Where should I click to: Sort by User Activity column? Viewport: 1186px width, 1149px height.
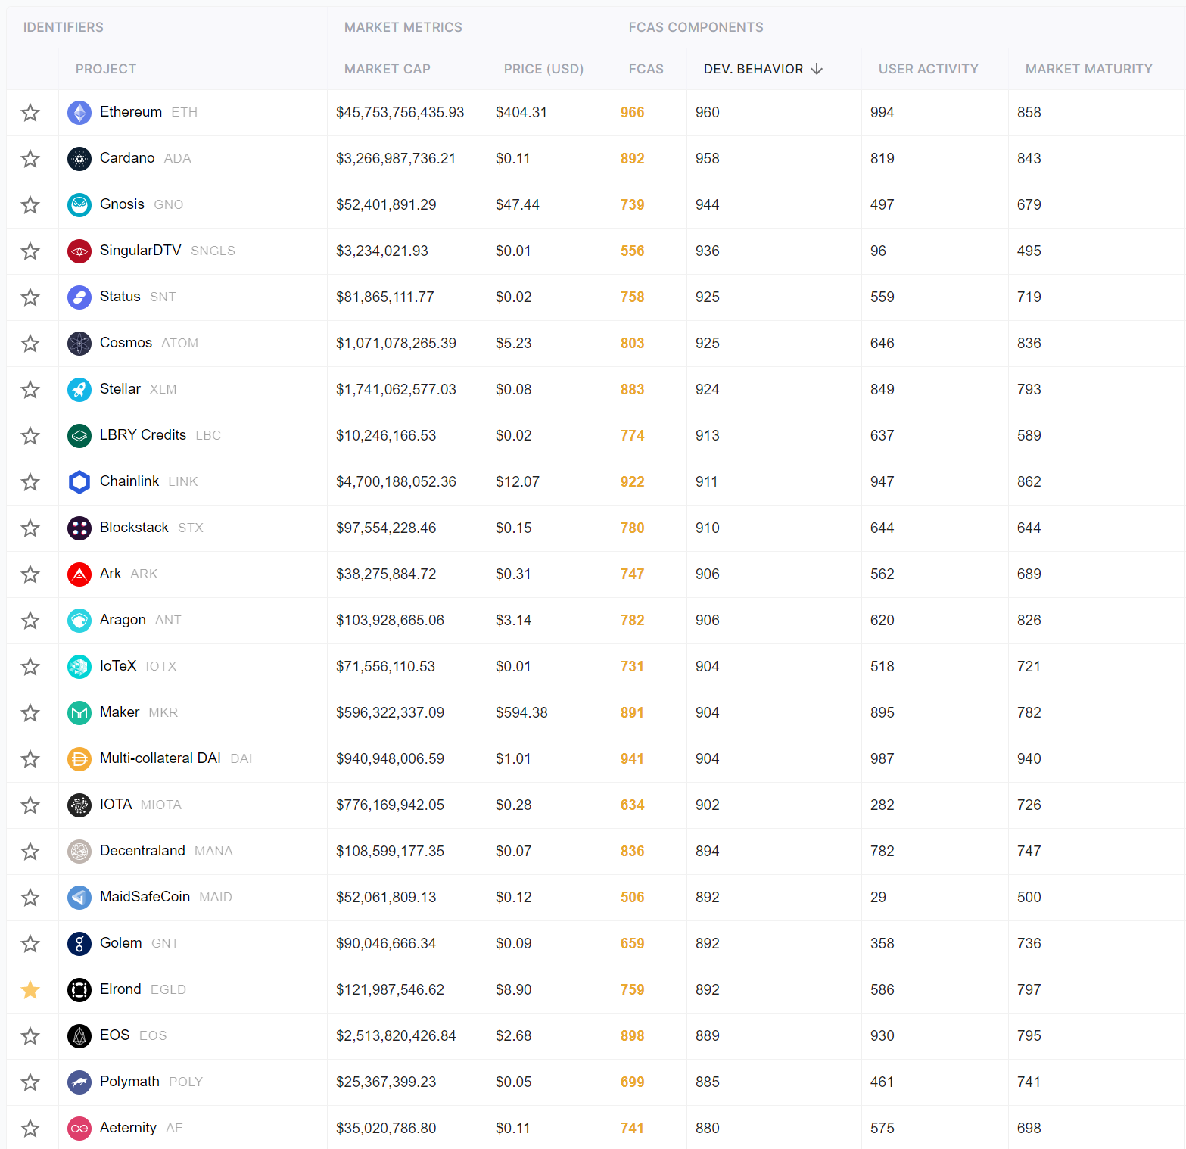coord(929,69)
